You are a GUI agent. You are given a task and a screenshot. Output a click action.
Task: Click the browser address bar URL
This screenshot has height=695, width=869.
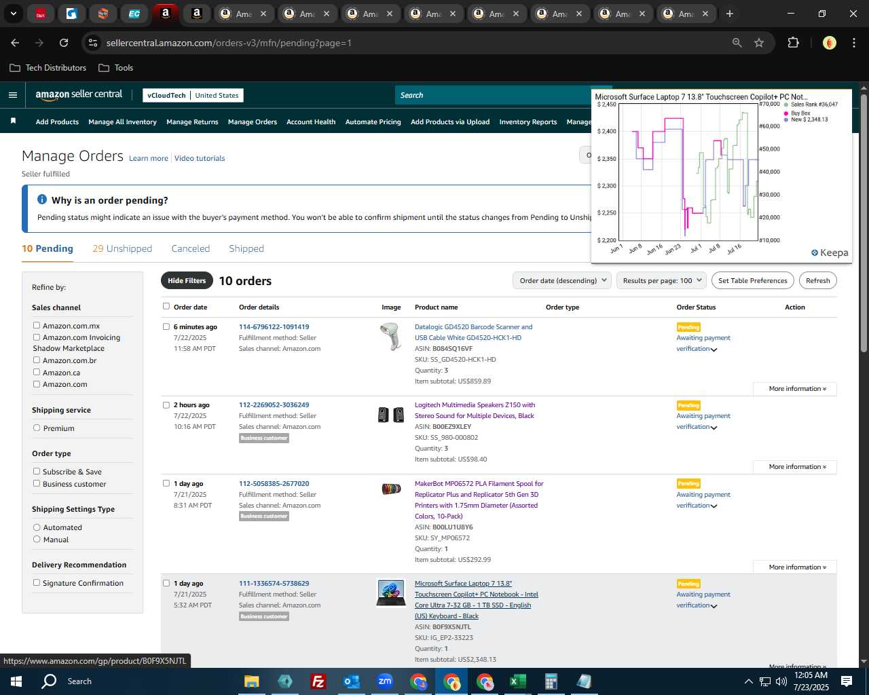(x=229, y=43)
